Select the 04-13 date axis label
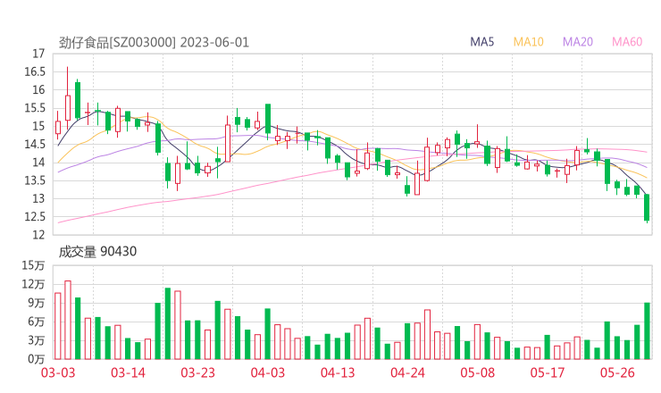Image resolution: width=661 pixels, height=393 pixels. pyautogui.click(x=338, y=372)
